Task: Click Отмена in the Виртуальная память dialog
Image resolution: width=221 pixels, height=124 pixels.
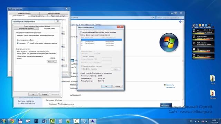Action: tap(117, 86)
